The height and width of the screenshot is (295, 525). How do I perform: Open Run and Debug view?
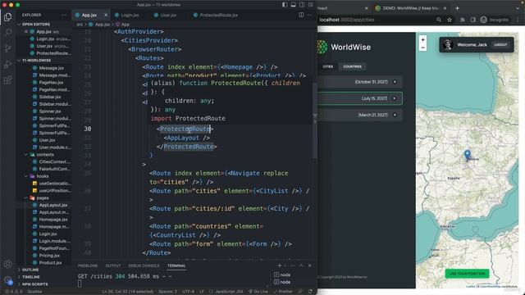[7, 64]
